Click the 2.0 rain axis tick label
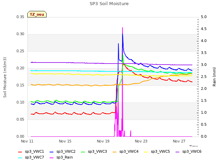The height and width of the screenshot is (164, 219). 204,89
